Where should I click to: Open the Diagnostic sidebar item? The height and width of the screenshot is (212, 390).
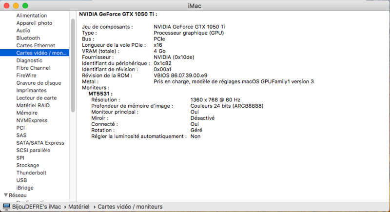[29, 60]
